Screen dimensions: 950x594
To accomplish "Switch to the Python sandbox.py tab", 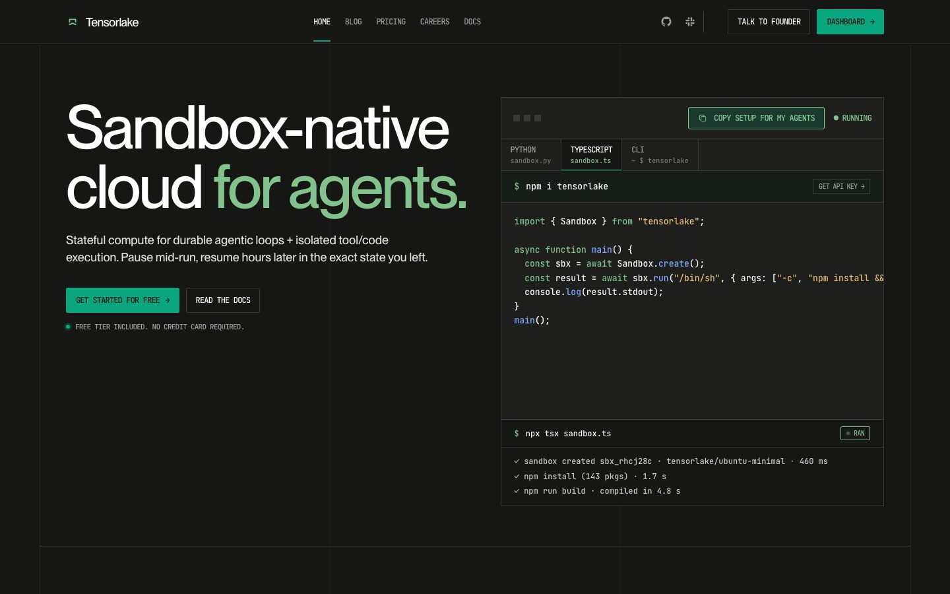I will coord(531,155).
